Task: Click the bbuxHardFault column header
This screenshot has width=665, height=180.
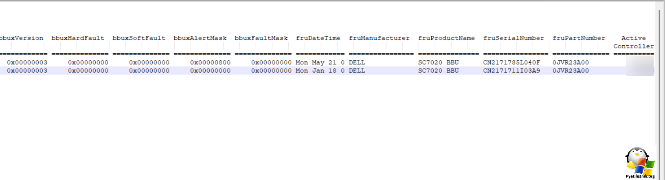Action: 78,38
